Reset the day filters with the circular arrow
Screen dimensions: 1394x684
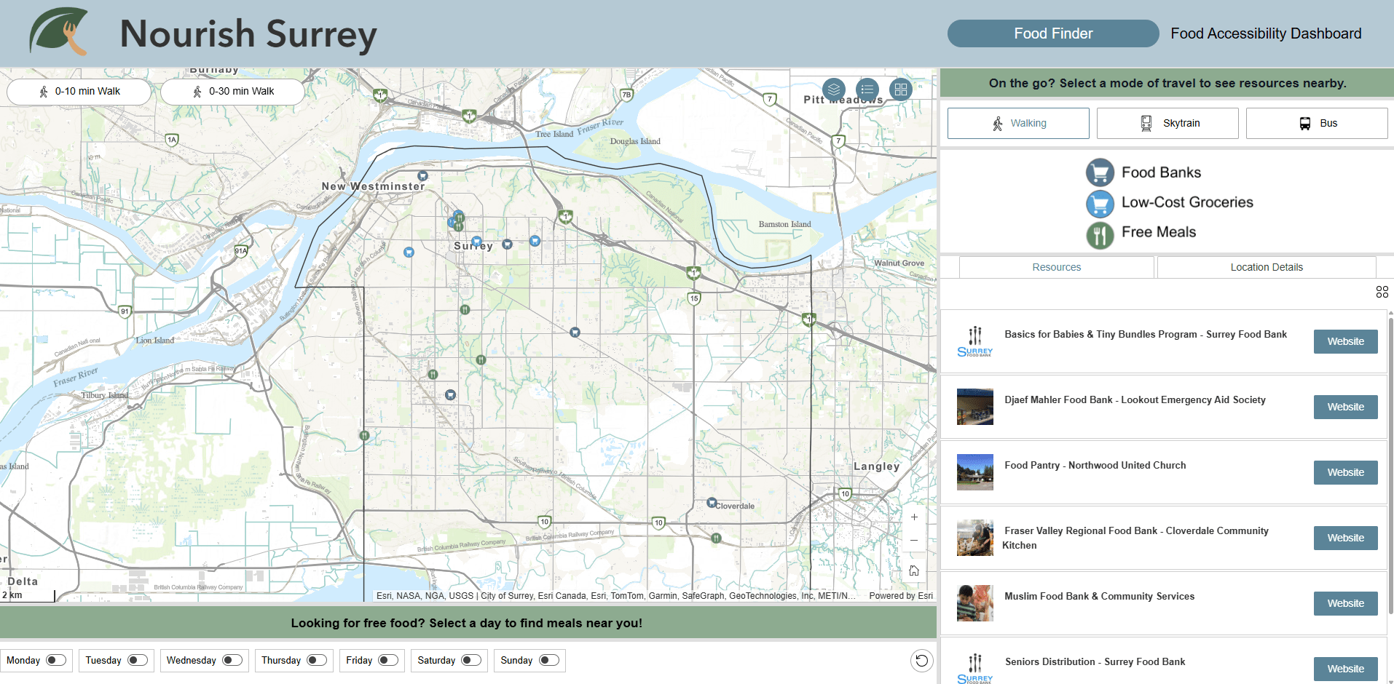pos(921,661)
